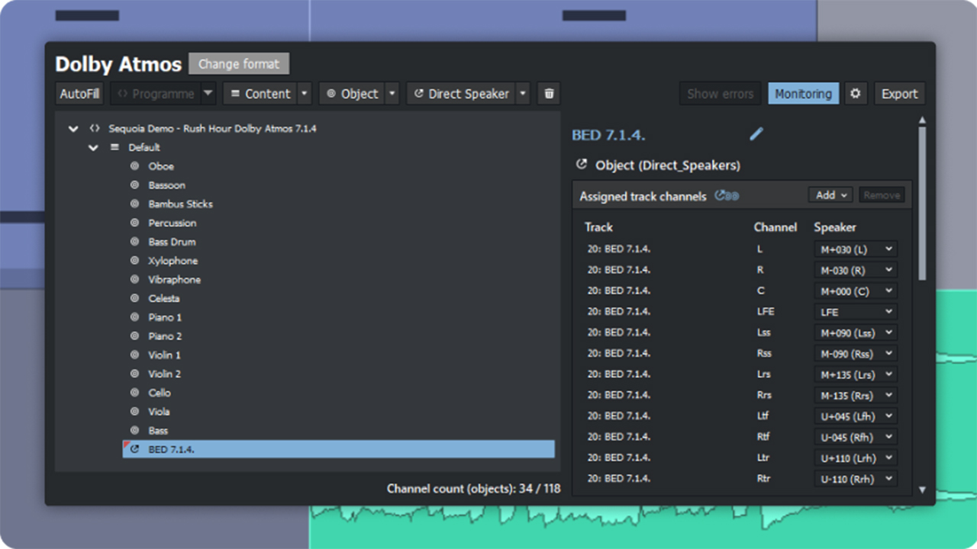Click link icon beside Assigned track channels
Image resolution: width=977 pixels, height=549 pixels.
click(727, 196)
